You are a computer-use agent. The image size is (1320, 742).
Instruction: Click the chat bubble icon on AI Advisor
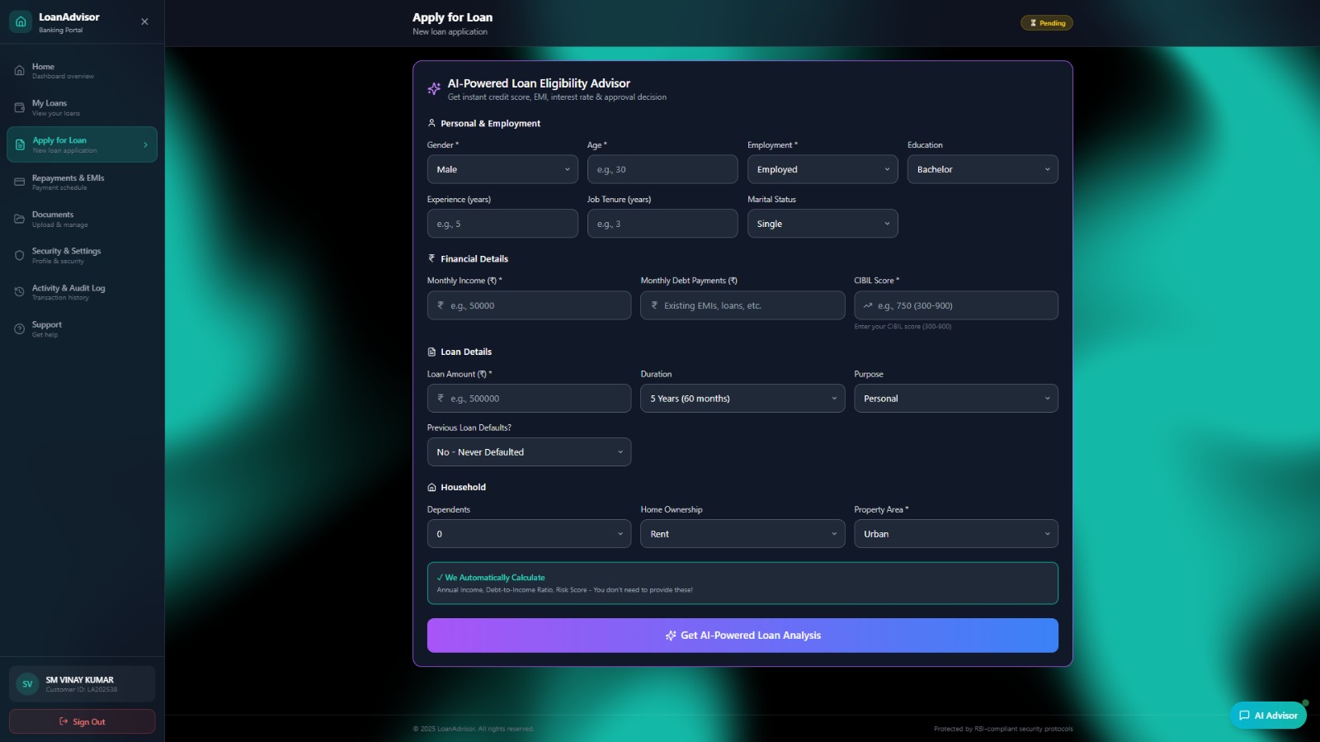[x=1244, y=716]
